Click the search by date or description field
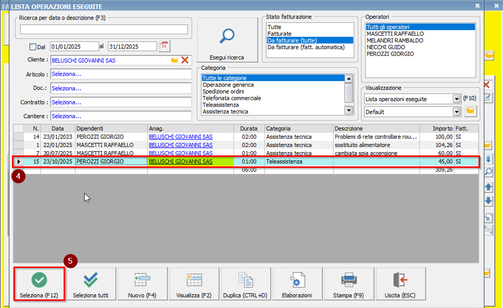This screenshot has width=503, height=308. pyautogui.click(x=104, y=30)
